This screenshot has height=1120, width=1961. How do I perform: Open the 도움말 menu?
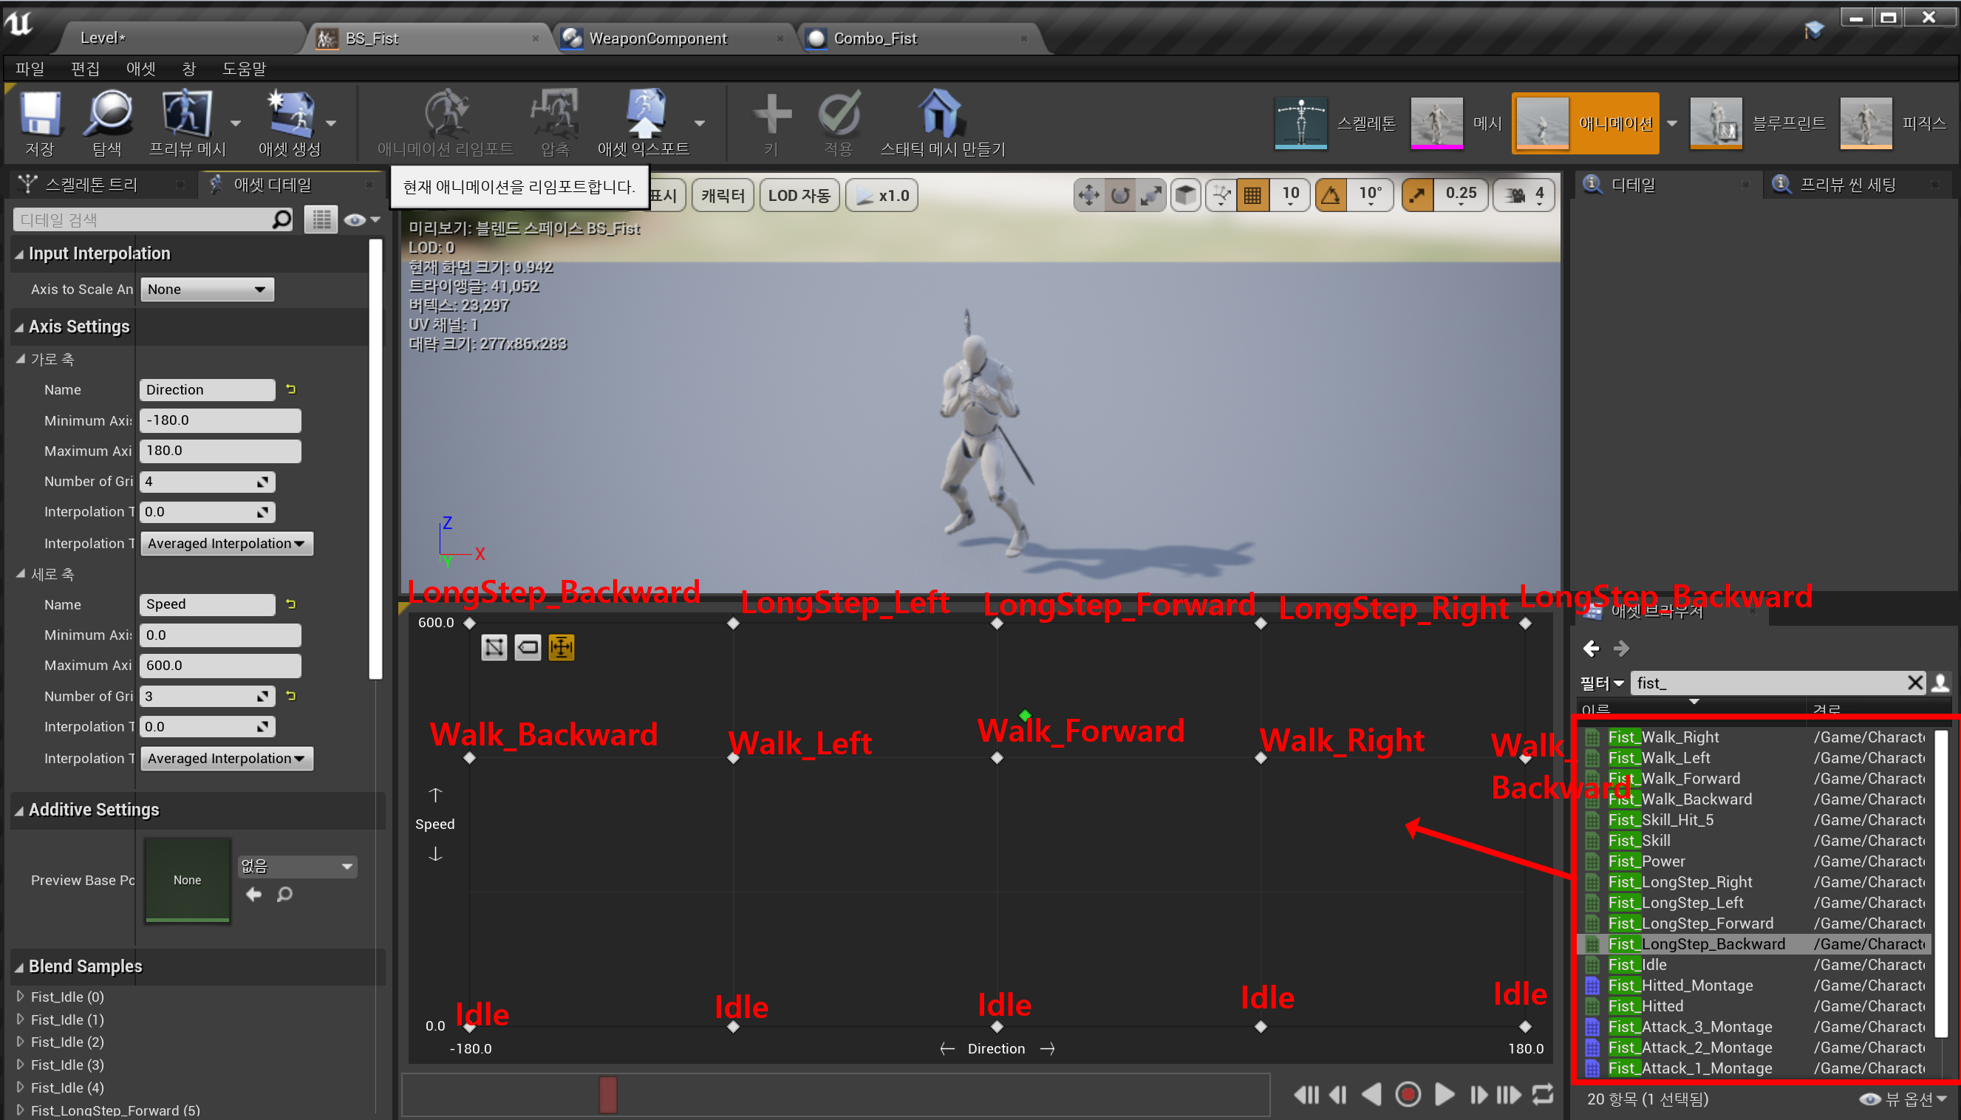pyautogui.click(x=244, y=69)
